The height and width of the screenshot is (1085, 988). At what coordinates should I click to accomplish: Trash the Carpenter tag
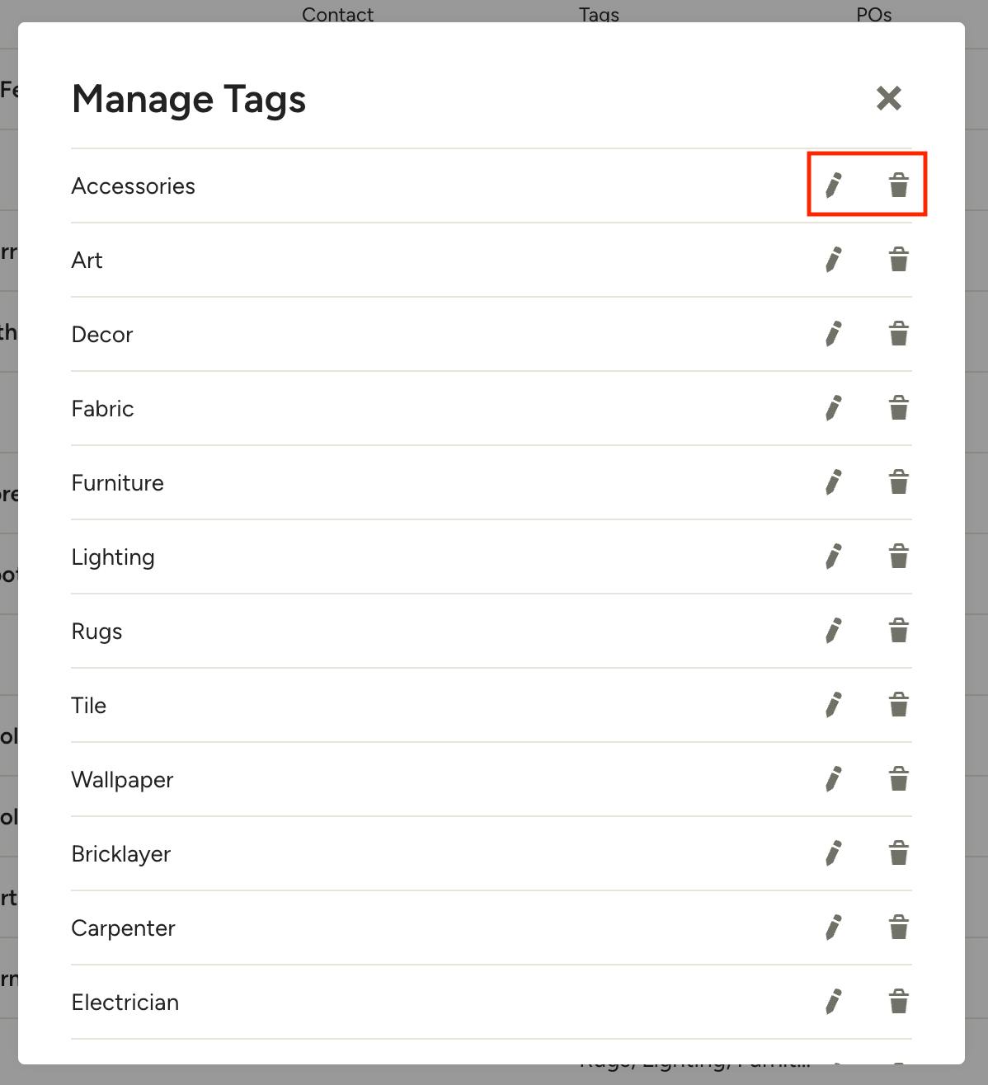(899, 928)
